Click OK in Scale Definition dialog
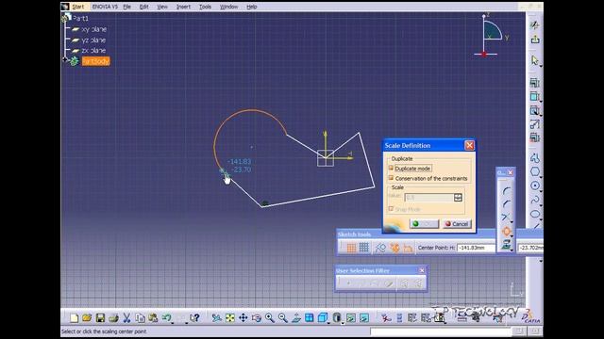604x339 pixels. pos(424,224)
